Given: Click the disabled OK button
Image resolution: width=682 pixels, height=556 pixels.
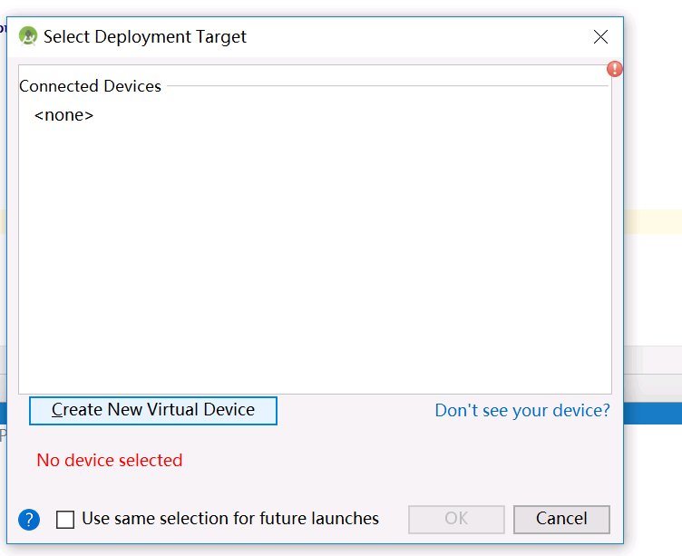Looking at the screenshot, I should tap(456, 519).
